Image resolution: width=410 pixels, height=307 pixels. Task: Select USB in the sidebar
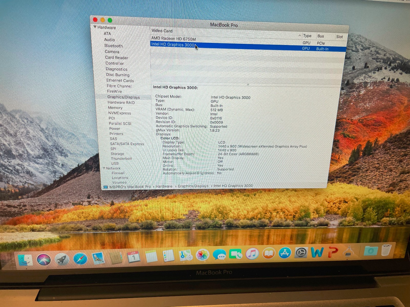pyautogui.click(x=115, y=163)
